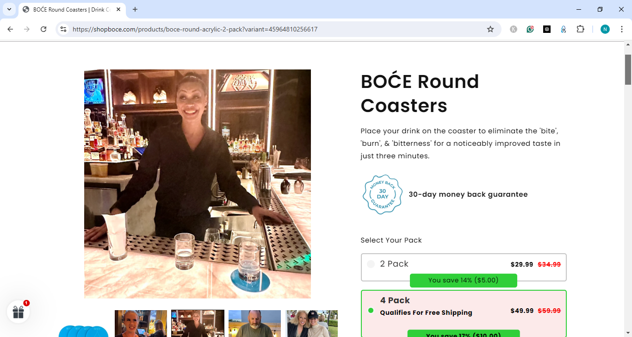
Task: Select the BOĆE Round Coasters browser tab
Action: point(72,9)
